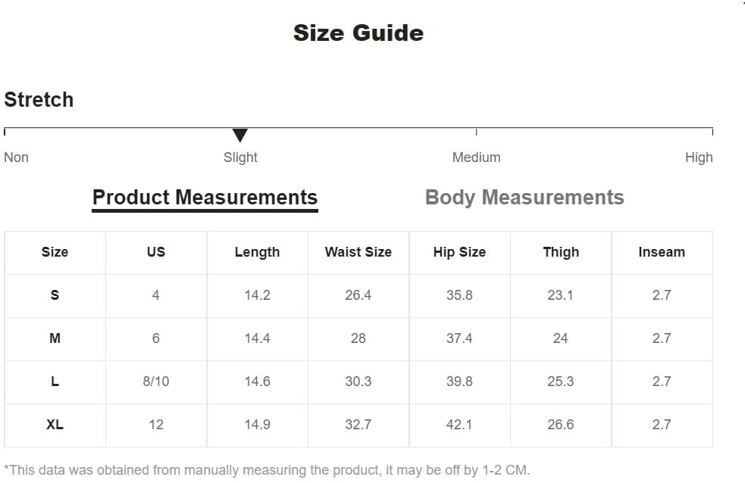
Task: Click the Medium stretch label
Action: 476,157
